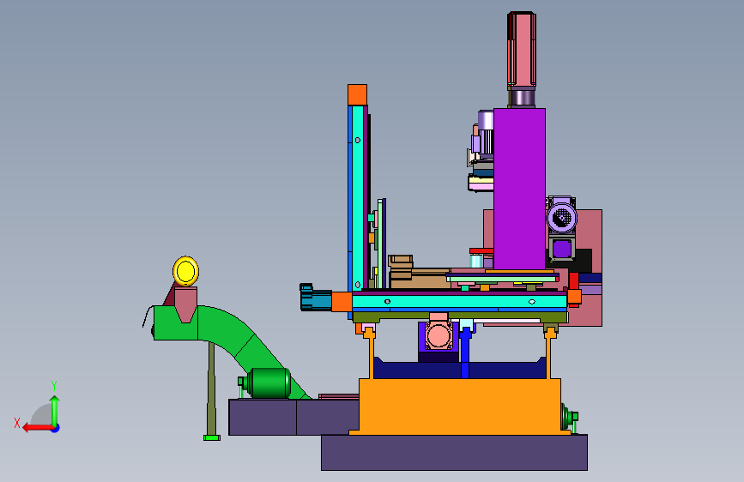Select the dark purple platform under the conveyor
The width and height of the screenshot is (744, 482).
(x=293, y=417)
